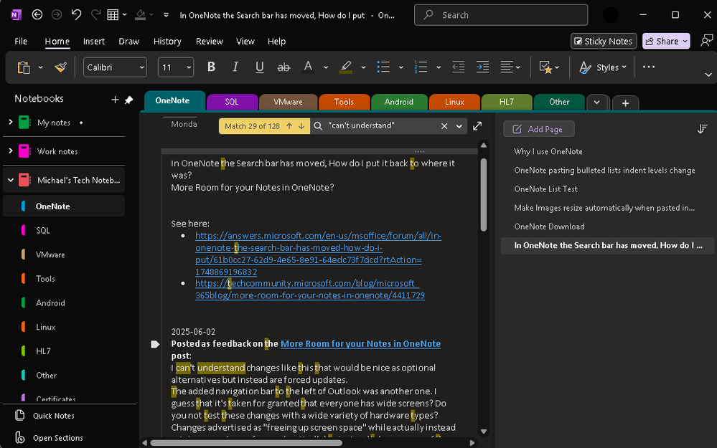Sort pages using sort icon
Screen dimensions: 717x448
point(703,129)
